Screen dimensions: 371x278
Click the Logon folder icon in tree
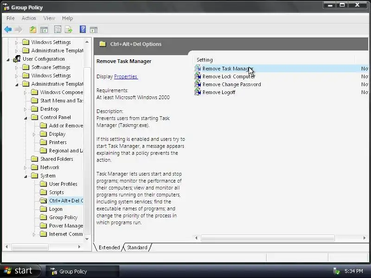pos(43,209)
